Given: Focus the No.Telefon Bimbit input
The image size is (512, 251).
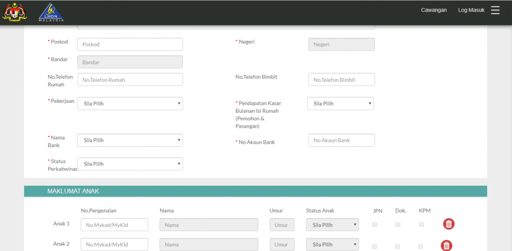Looking at the screenshot, I should coord(341,79).
